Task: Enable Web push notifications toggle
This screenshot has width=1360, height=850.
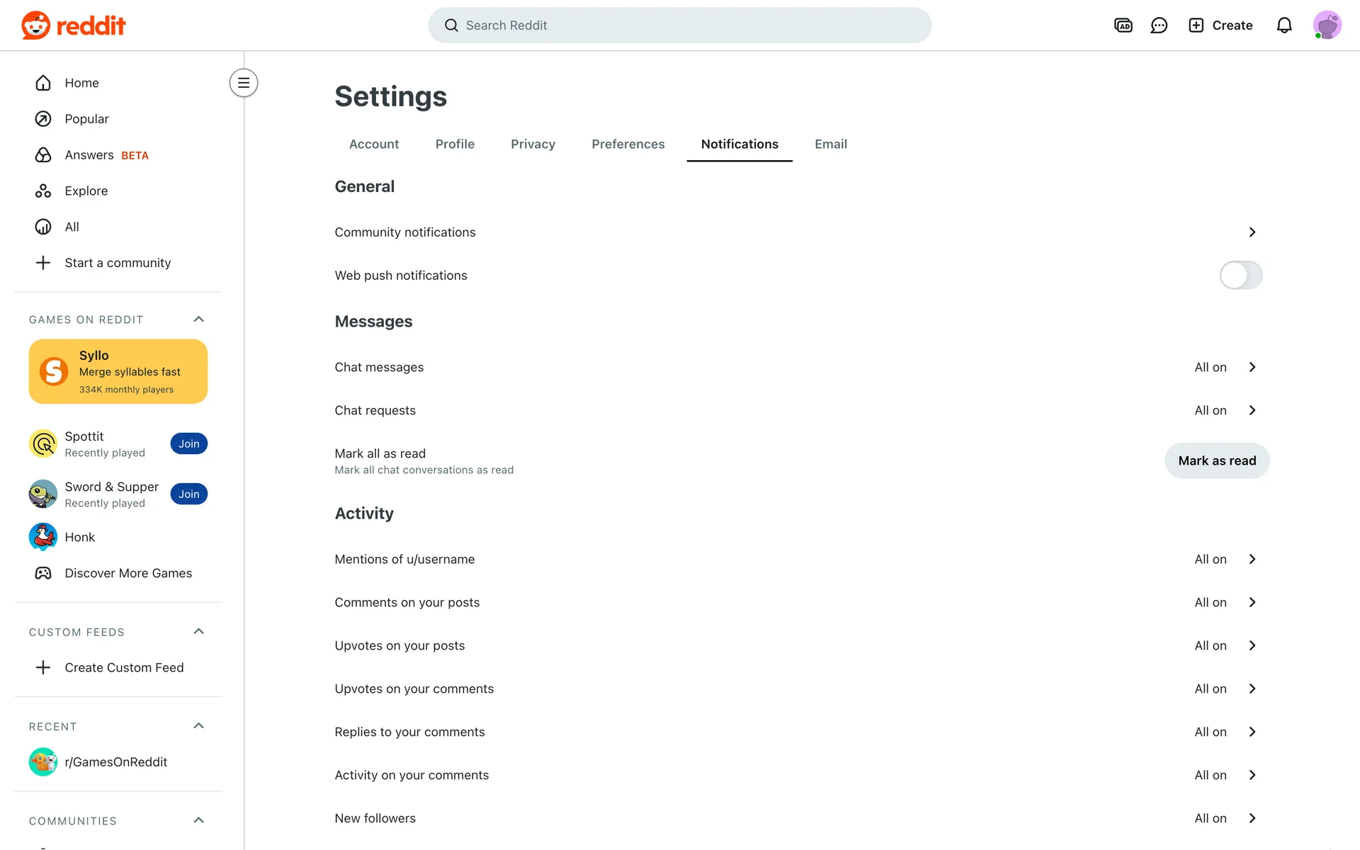Action: point(1240,276)
